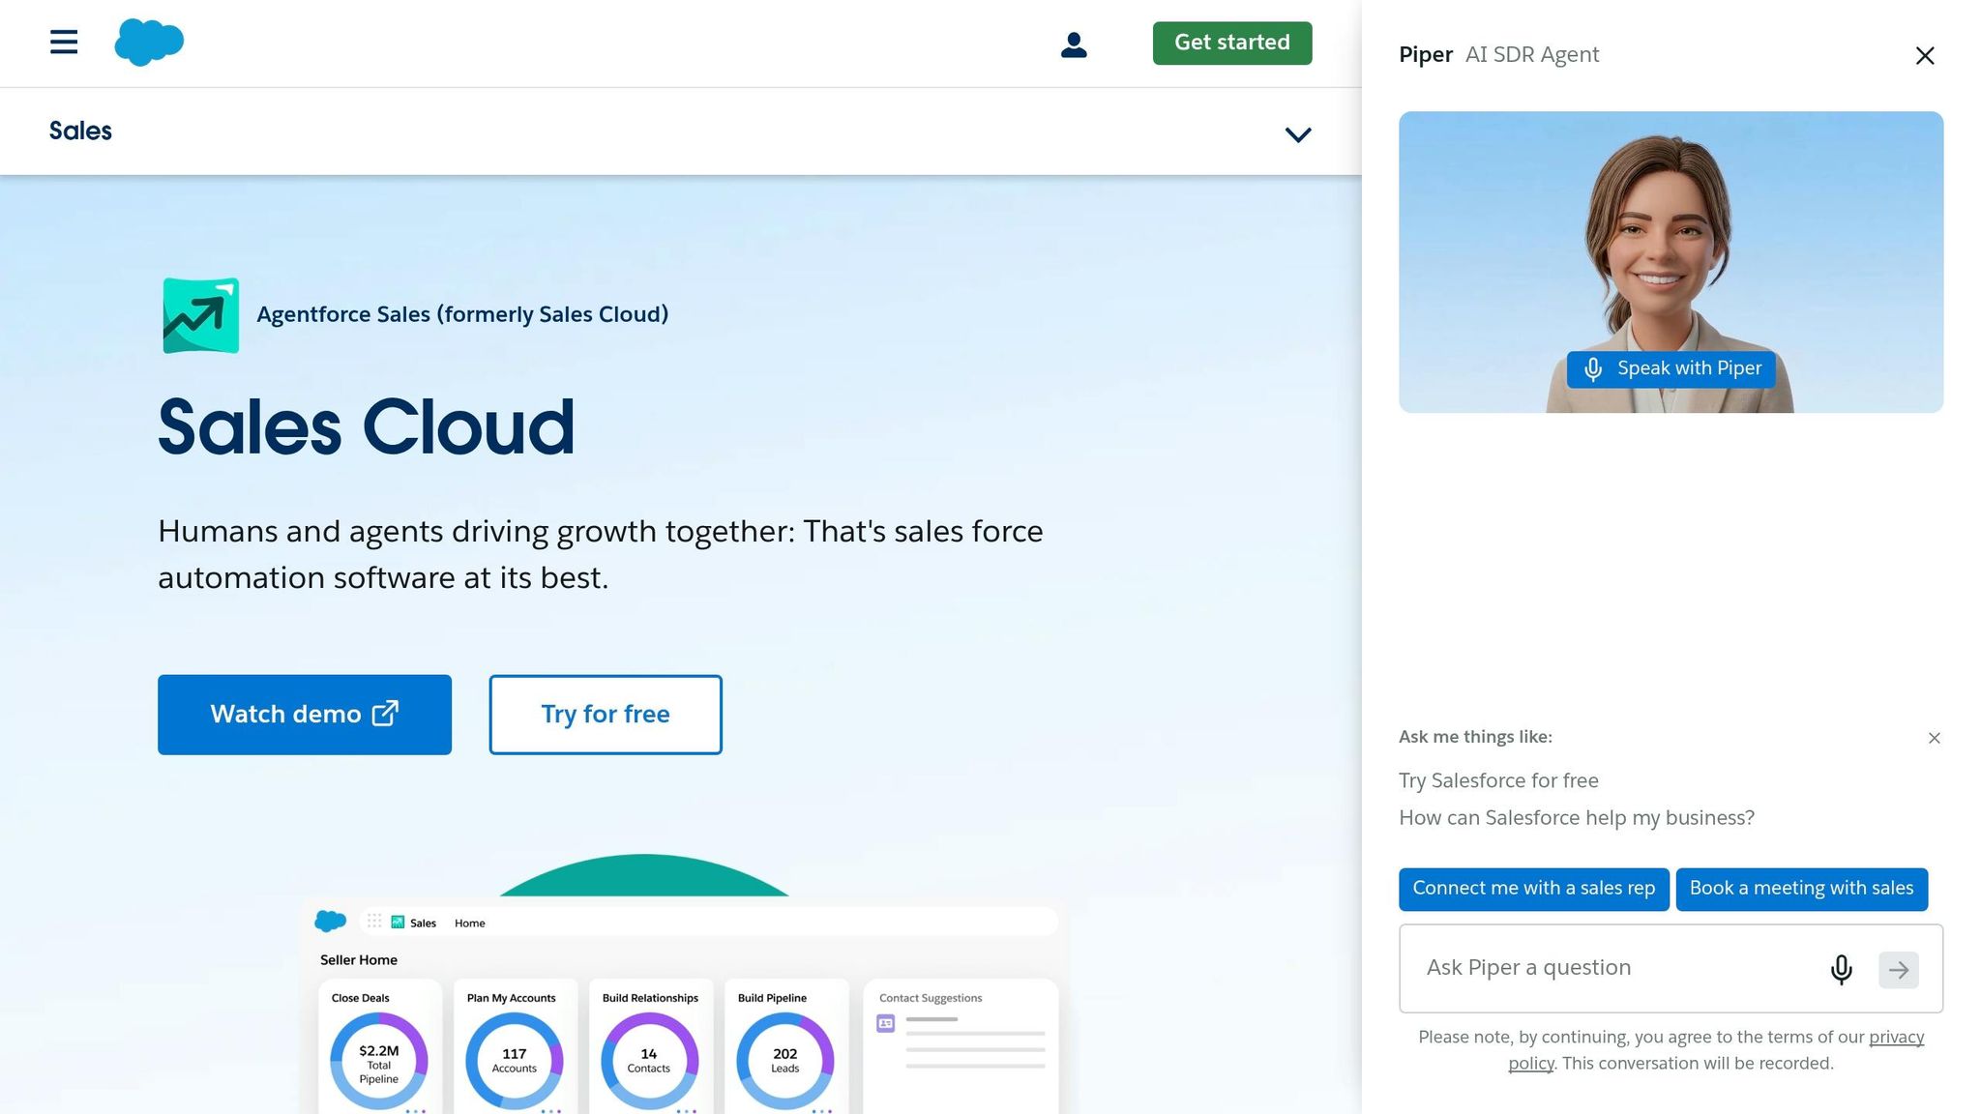Screen dimensions: 1981x1114
Task: Click Book a meeting with sales
Action: click(x=1801, y=889)
